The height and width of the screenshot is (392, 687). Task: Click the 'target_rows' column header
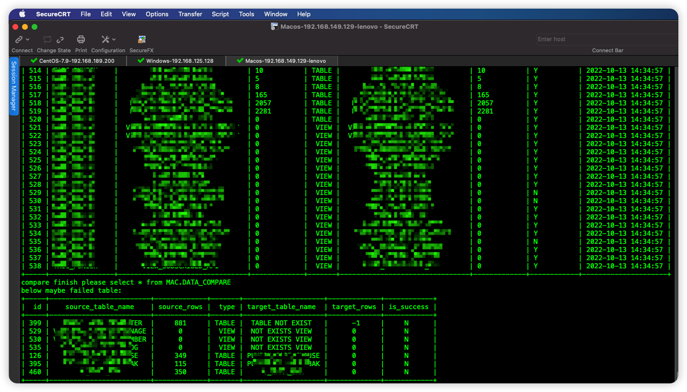point(354,307)
